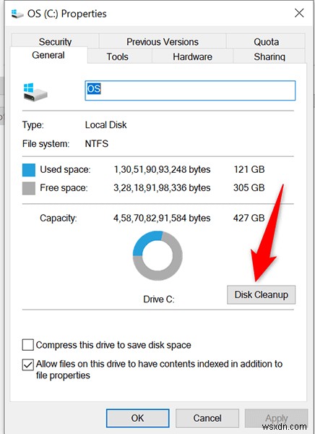This screenshot has width=315, height=434.
Task: Go to the Sharing tab
Action: pyautogui.click(x=269, y=56)
